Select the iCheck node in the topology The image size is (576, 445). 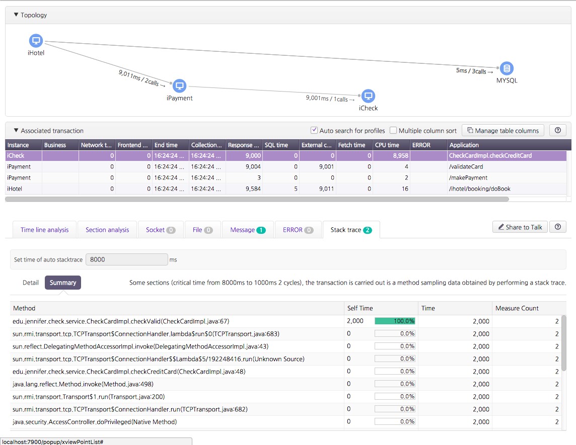[x=368, y=96]
